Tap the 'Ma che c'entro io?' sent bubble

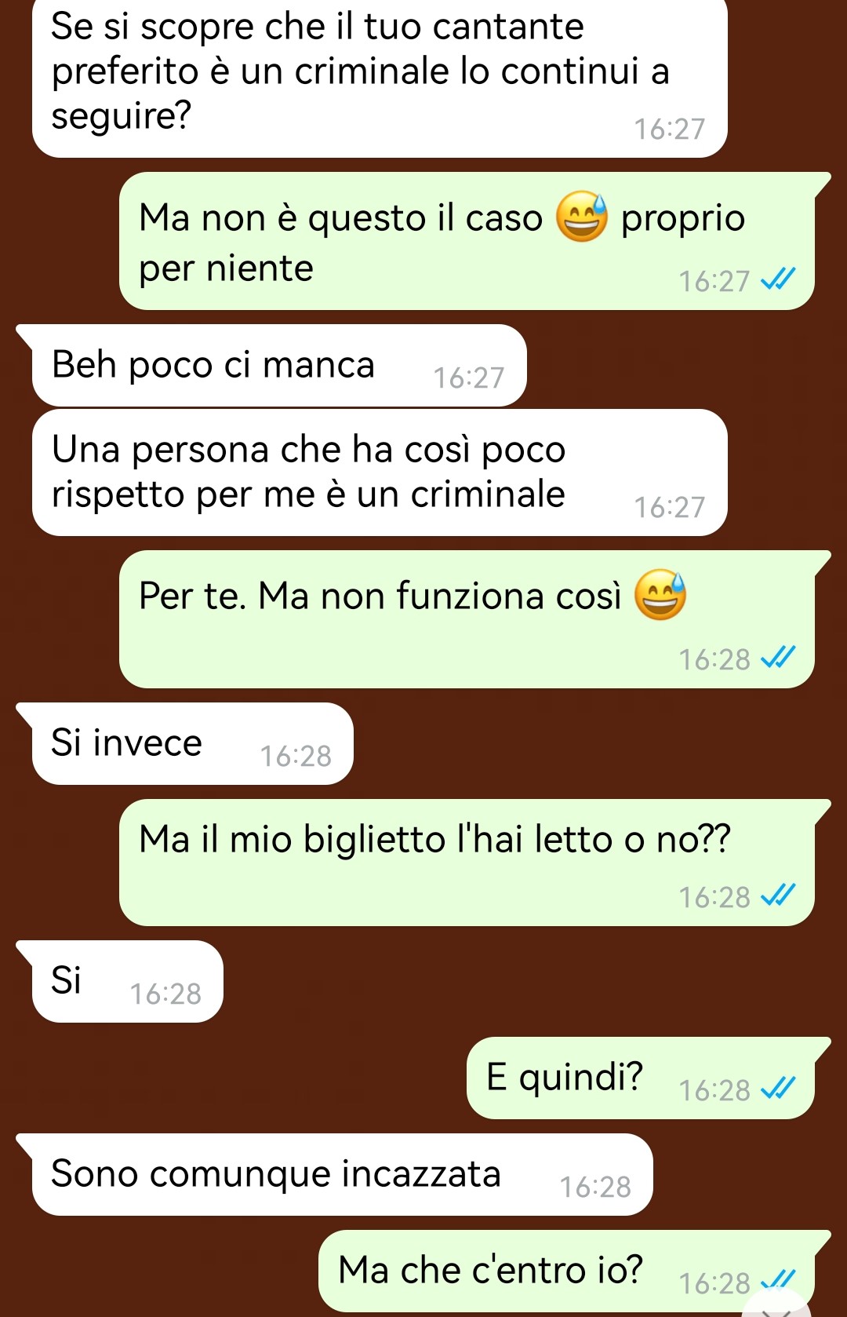pos(566,1271)
